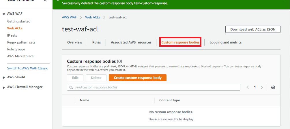Click the test-waf-acl breadcrumb text
Image resolution: width=290 pixels, height=129 pixels.
(118, 17)
